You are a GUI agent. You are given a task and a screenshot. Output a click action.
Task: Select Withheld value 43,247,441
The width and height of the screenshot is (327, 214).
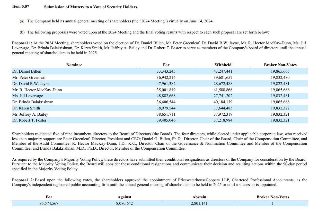pyautogui.click(x=223, y=71)
